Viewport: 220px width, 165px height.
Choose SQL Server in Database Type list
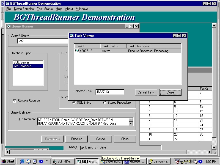coord(21,62)
